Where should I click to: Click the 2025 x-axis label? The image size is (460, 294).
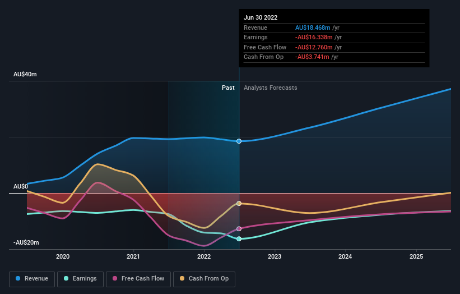point(416,257)
